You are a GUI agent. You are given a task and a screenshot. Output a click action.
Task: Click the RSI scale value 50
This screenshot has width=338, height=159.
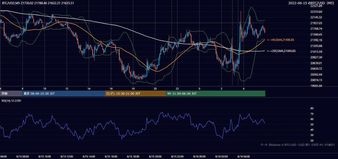(x=312, y=124)
